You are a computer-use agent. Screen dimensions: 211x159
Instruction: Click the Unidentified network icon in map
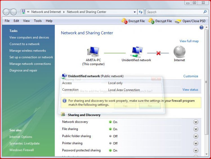(x=136, y=52)
